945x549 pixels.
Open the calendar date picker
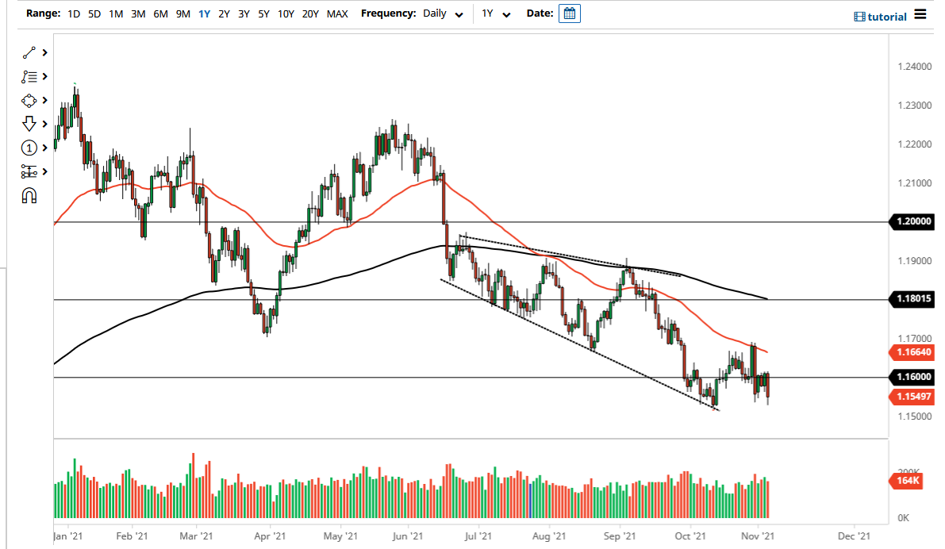(x=570, y=13)
